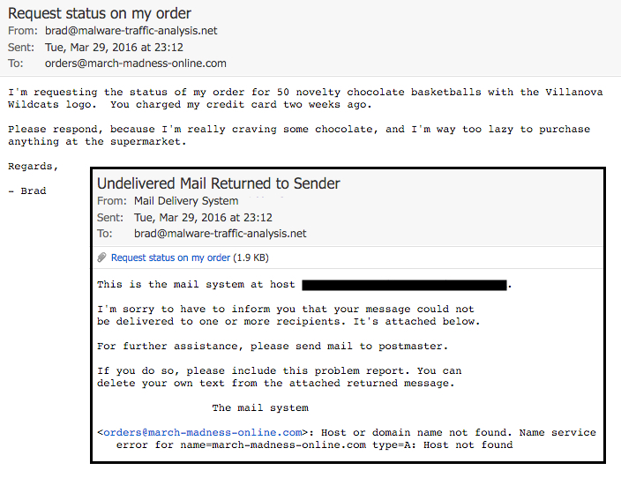Click the orders@march-madness-online.com link in bounce message
The width and height of the screenshot is (621, 478).
click(x=202, y=432)
